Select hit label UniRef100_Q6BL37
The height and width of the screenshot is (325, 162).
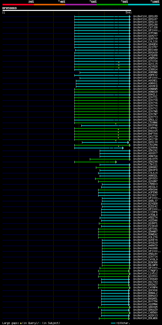(x=145, y=201)
